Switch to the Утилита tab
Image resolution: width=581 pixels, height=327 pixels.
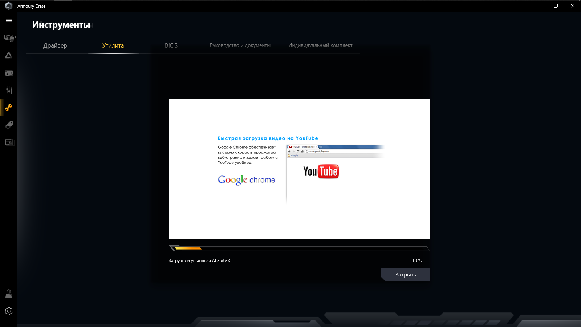pos(113,45)
